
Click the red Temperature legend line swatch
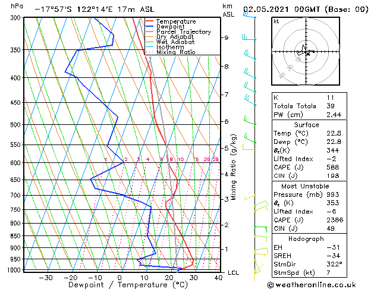click(149, 21)
